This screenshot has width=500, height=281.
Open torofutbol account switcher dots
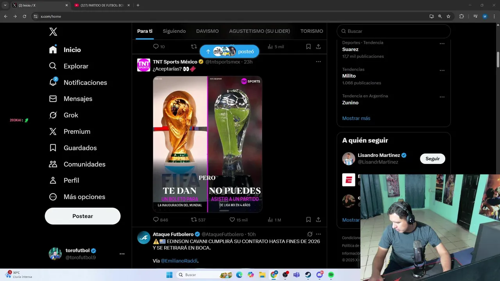[122, 254]
